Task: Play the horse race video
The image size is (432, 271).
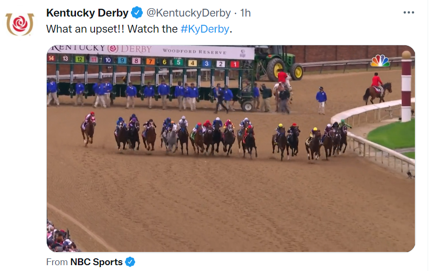Action: [230, 148]
